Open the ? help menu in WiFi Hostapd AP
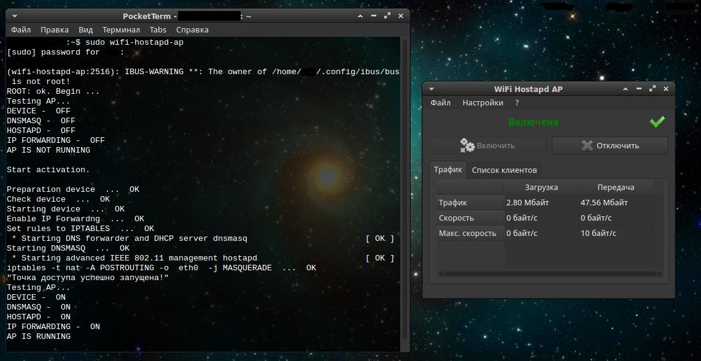 517,102
